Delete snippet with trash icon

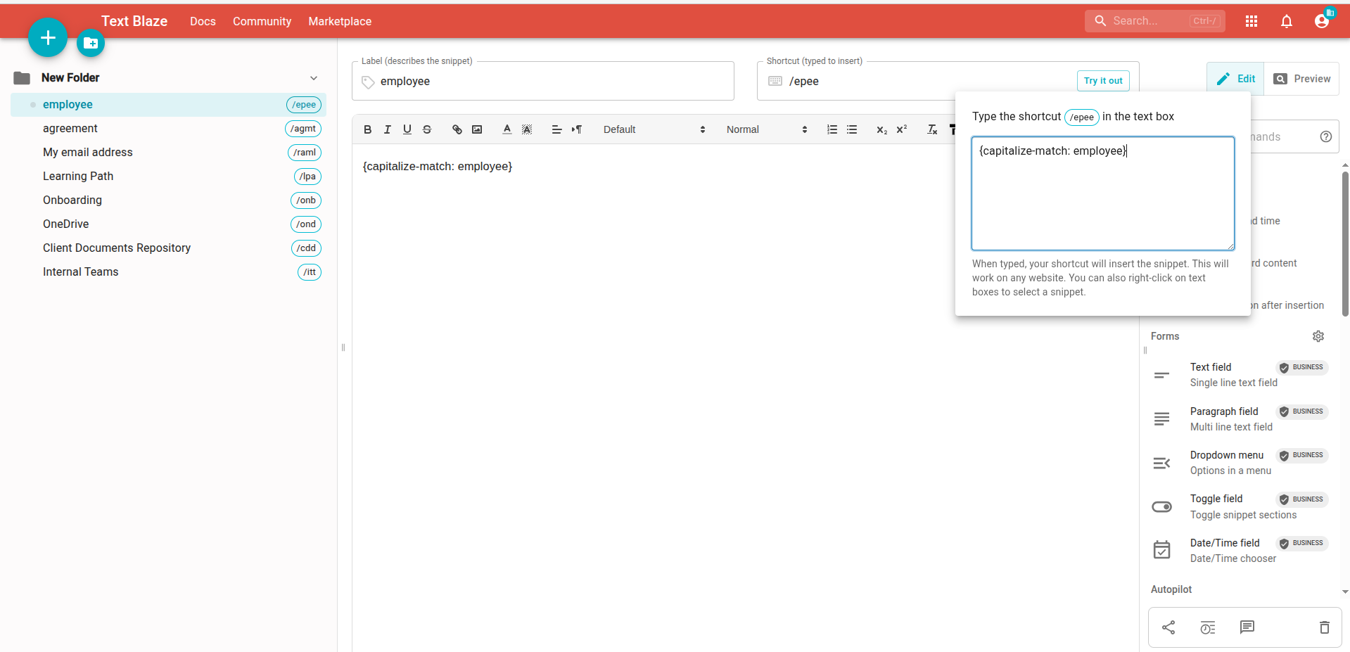click(x=1325, y=627)
